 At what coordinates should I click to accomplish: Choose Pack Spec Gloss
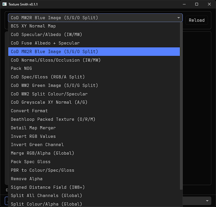click(94, 162)
